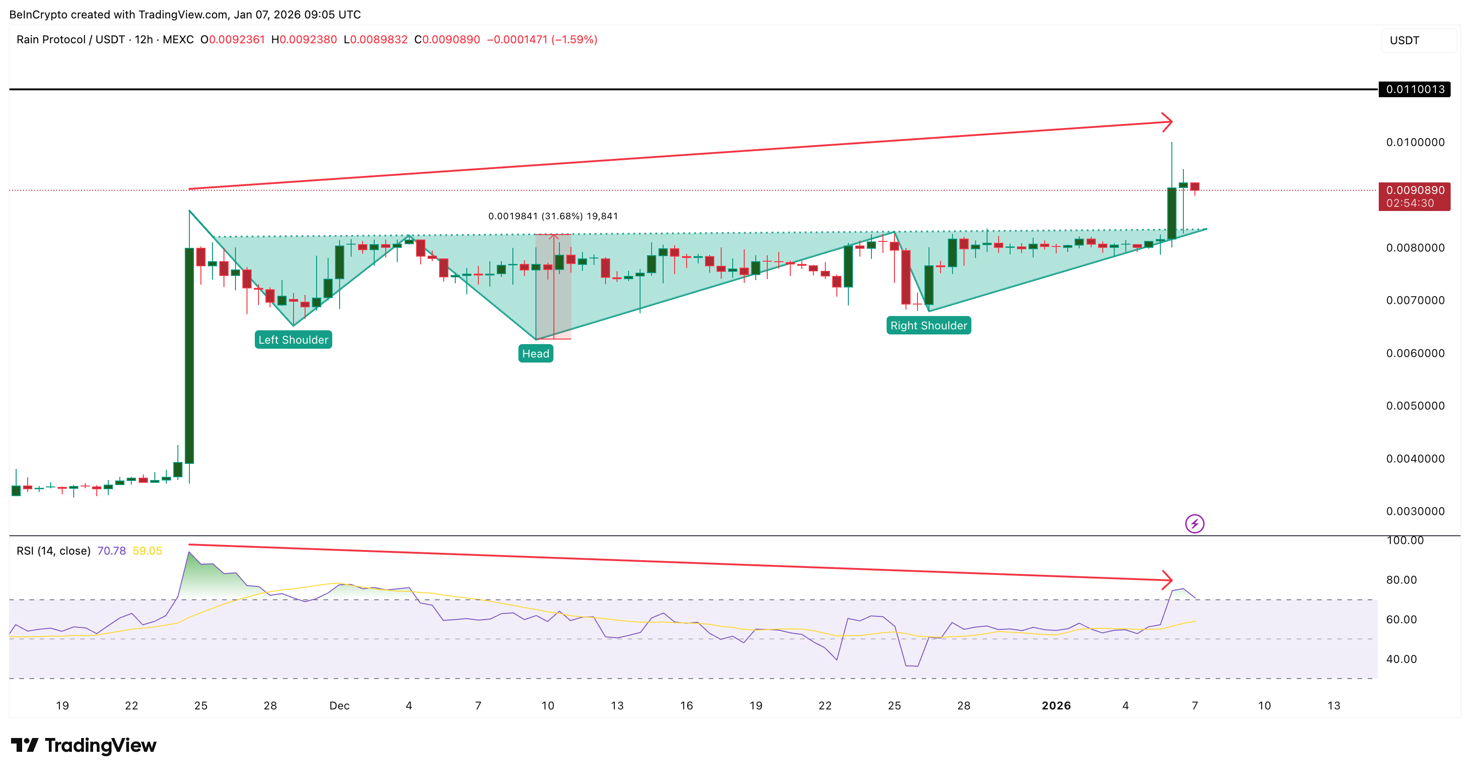Click the 2026 label on the date axis

(x=1057, y=705)
